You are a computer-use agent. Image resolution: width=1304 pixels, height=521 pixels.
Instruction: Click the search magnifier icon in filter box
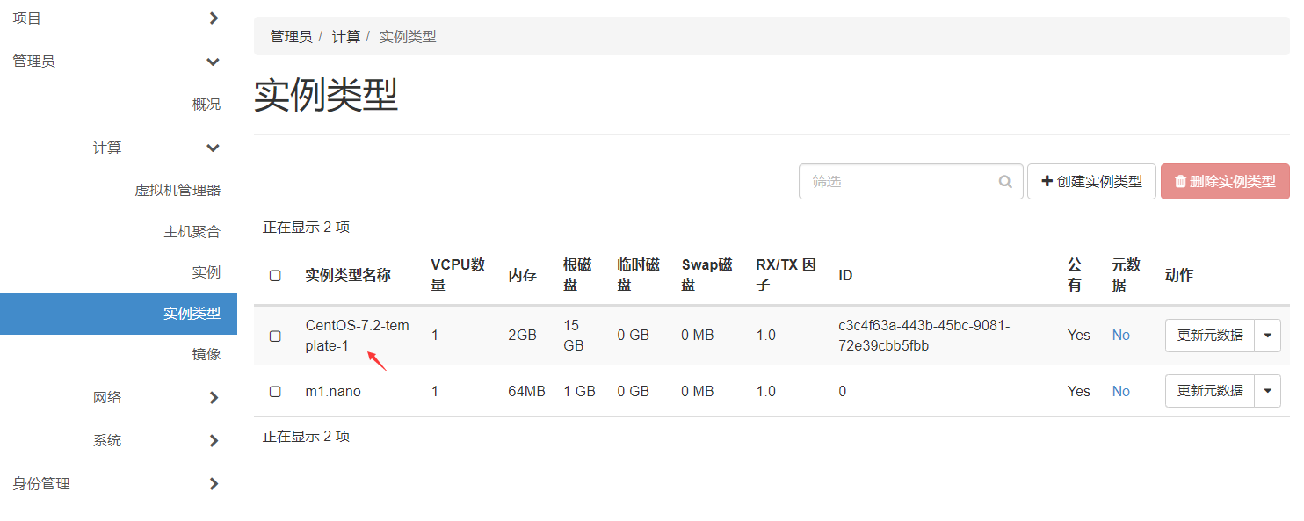1005,182
